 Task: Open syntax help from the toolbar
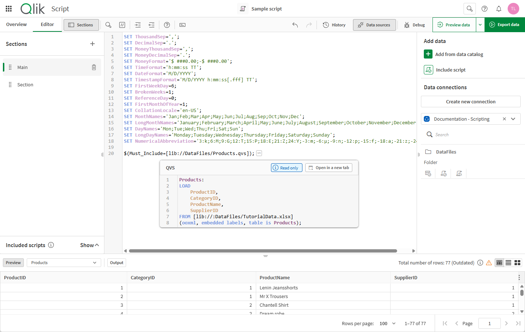[x=167, y=25]
